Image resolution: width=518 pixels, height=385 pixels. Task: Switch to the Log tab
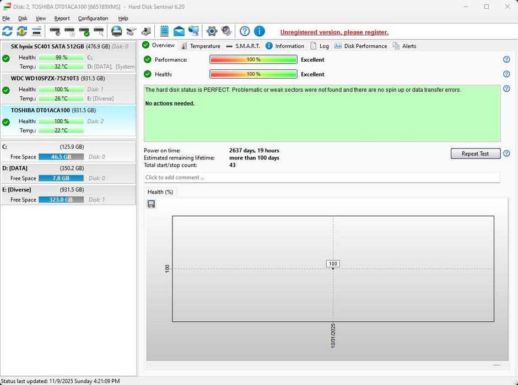320,46
